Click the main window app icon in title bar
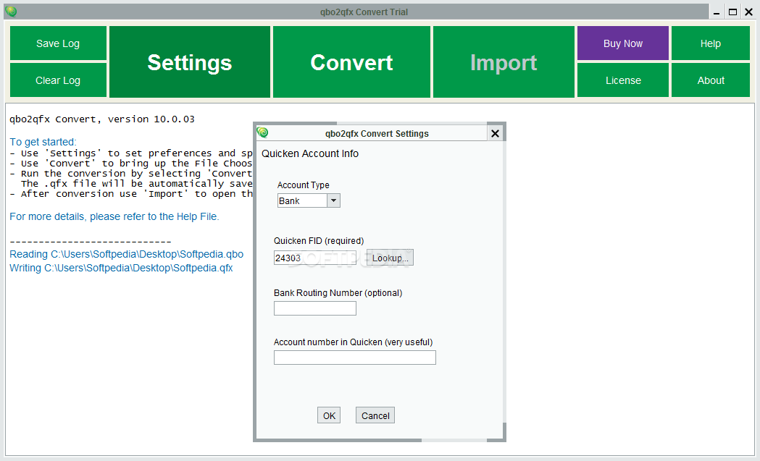Viewport: 760px width, 461px height. (11, 12)
